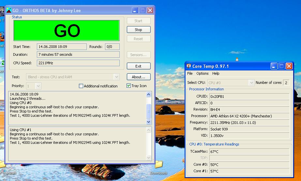This screenshot has height=181, width=301.
Task: Click the Test 1 Lucas-Lehmer line in the CPU #1 log
Action: point(70,143)
